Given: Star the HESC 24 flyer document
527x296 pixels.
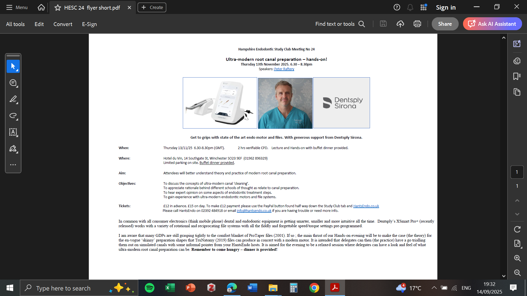Looking at the screenshot, I should [x=58, y=8].
